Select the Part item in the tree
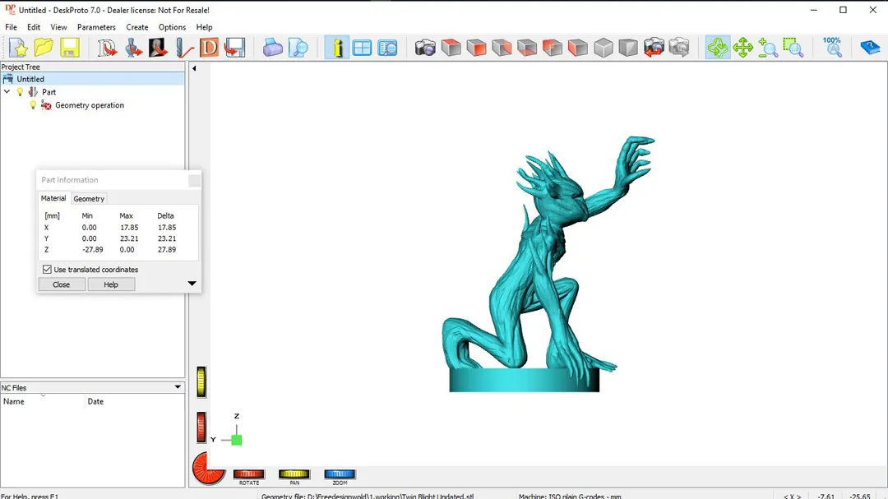This screenshot has height=499, width=888. pyautogui.click(x=49, y=92)
